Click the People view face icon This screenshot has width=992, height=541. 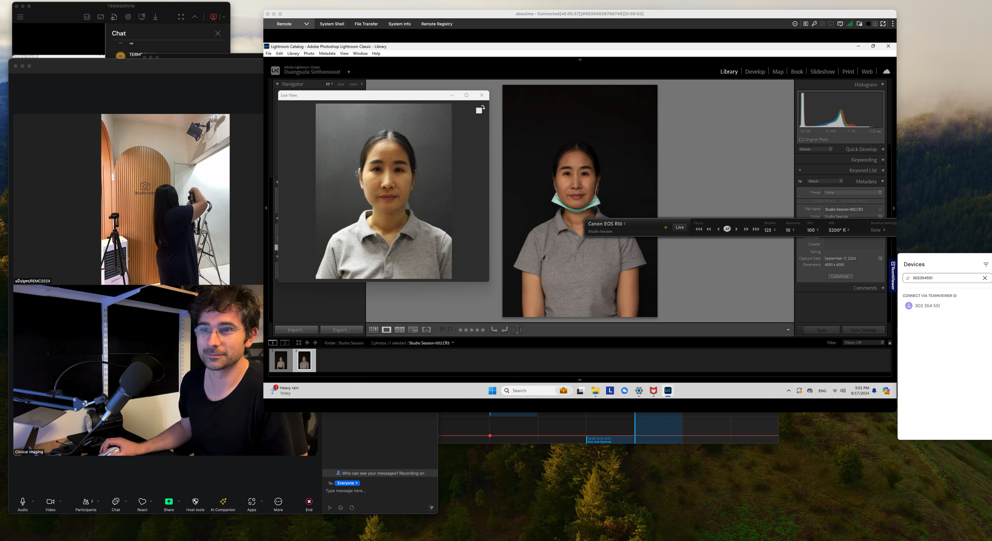coord(426,330)
